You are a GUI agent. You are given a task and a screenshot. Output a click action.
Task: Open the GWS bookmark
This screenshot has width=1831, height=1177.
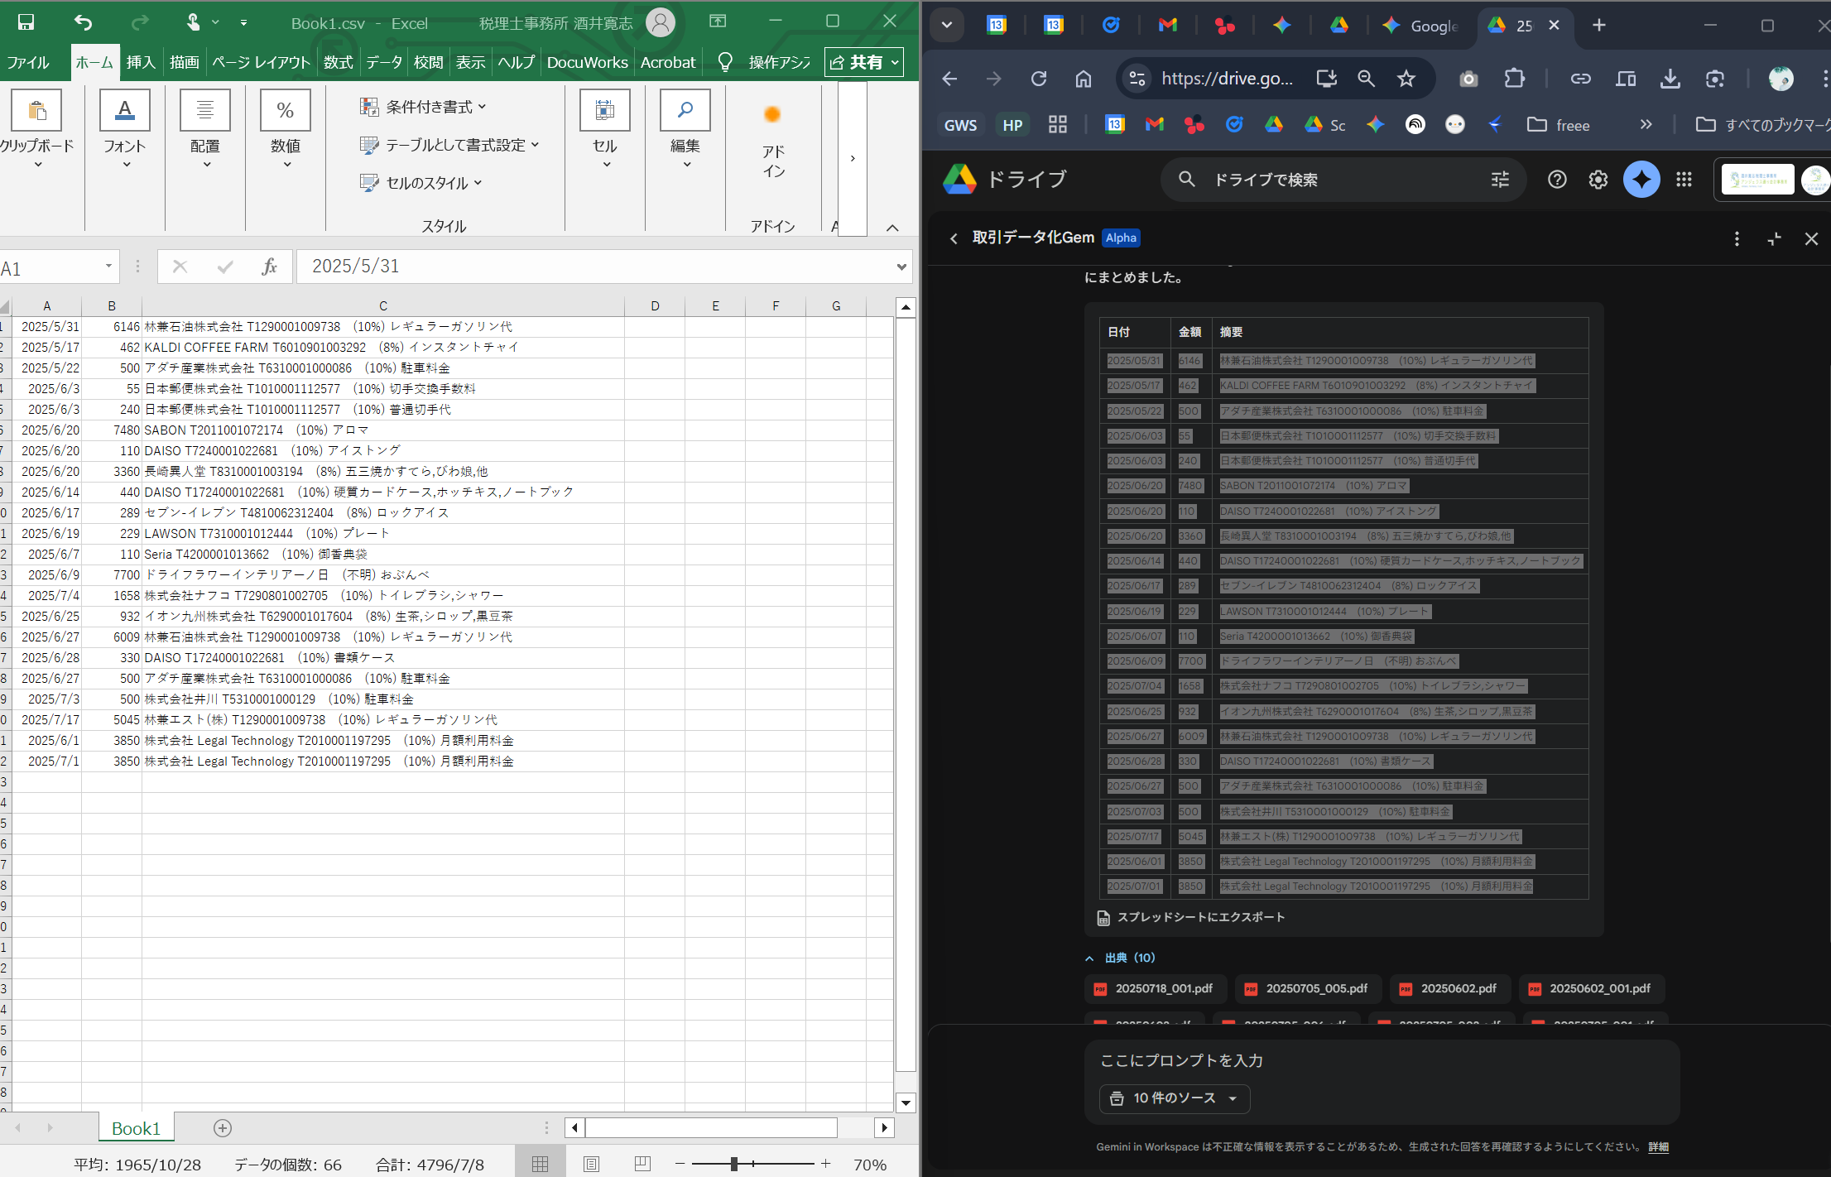click(960, 125)
